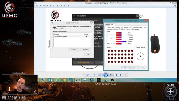
Task: Open the RSI launcher taskbar icon
Action: tap(92, 80)
